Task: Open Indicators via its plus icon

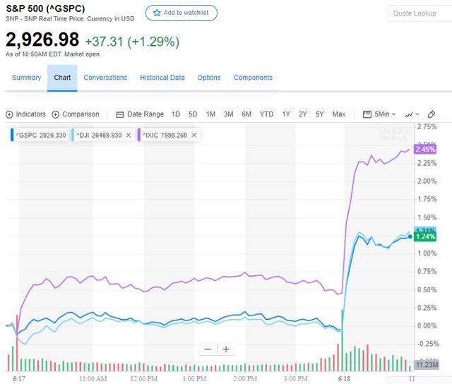Action: click(9, 114)
